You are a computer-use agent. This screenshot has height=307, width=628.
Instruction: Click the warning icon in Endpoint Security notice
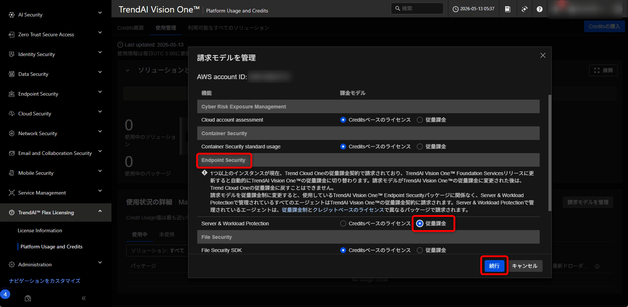pyautogui.click(x=205, y=173)
